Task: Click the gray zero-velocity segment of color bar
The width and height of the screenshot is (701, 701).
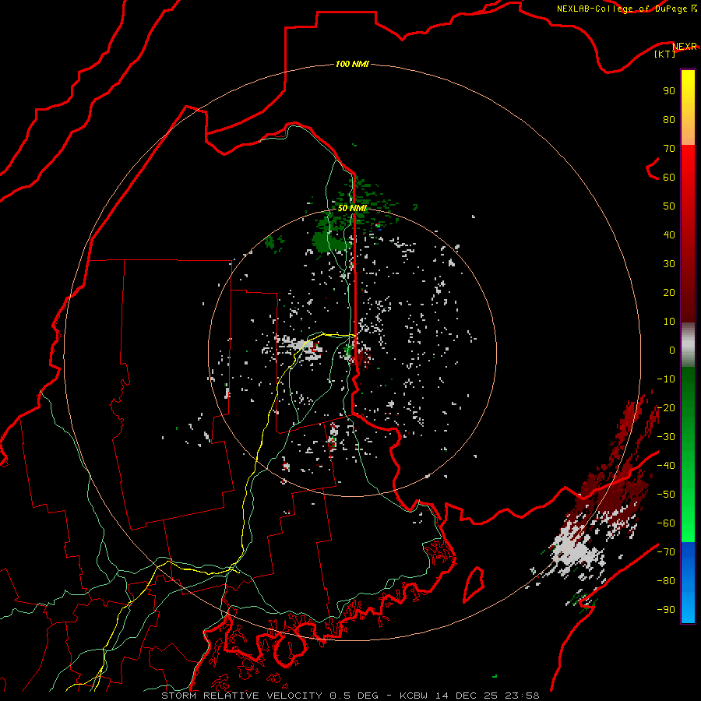Action: click(x=688, y=345)
